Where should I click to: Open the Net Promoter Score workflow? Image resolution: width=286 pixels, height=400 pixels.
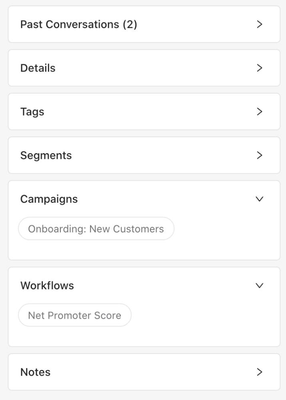pos(75,315)
